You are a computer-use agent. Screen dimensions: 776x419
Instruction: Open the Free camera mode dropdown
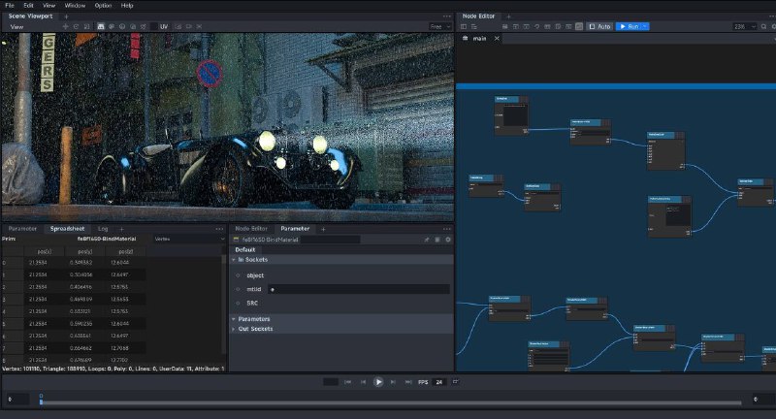(440, 26)
